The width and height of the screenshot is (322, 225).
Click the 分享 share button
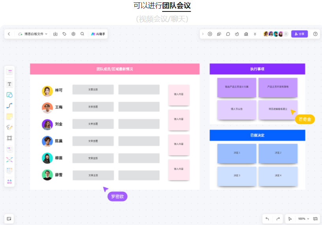click(300, 34)
